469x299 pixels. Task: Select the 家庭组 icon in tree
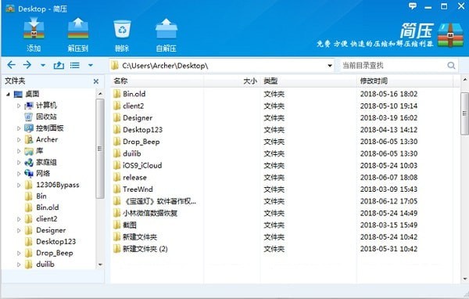[x=29, y=162]
